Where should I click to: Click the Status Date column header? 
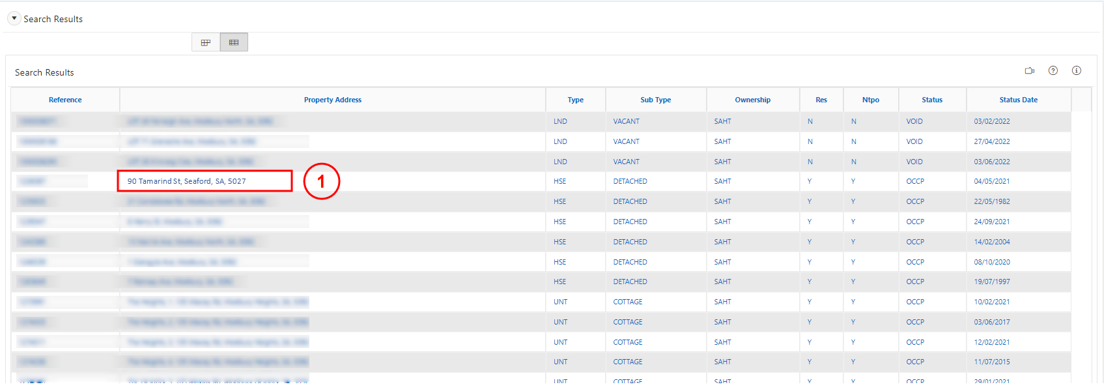coord(1018,100)
